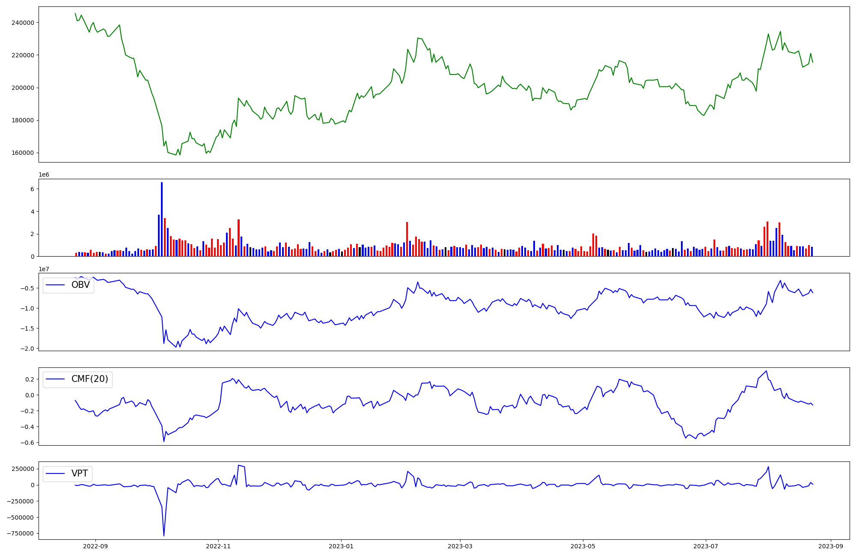Click the 160000 price axis label
Image resolution: width=856 pixels, height=556 pixels.
(23, 153)
